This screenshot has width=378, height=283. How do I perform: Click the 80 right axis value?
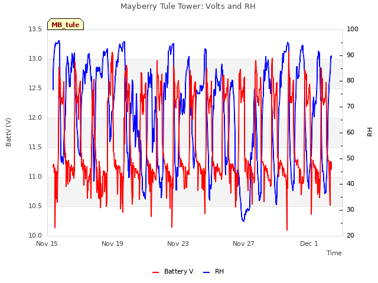tap(350, 81)
